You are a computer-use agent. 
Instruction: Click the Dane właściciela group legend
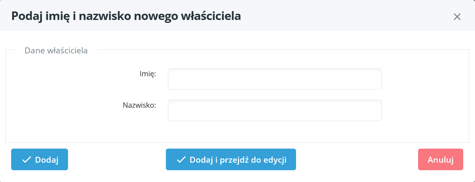pyautogui.click(x=56, y=51)
